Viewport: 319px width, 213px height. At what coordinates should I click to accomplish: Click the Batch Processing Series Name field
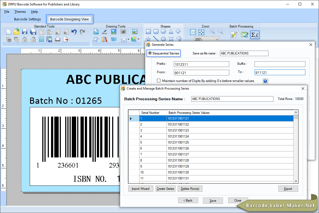pyautogui.click(x=232, y=99)
